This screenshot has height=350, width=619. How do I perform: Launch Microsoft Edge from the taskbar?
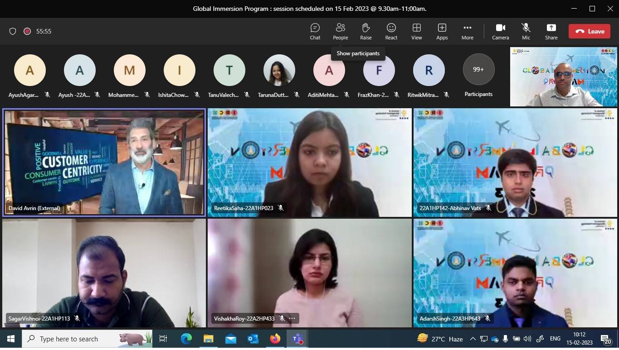[186, 339]
